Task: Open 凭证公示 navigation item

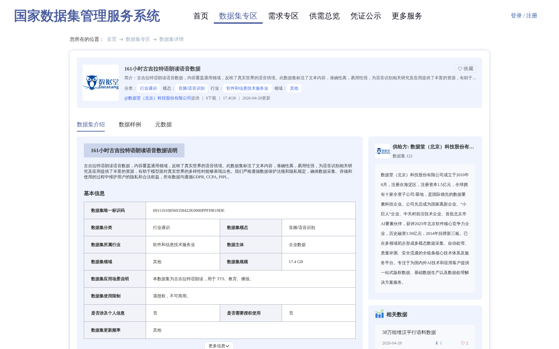Action: click(366, 16)
